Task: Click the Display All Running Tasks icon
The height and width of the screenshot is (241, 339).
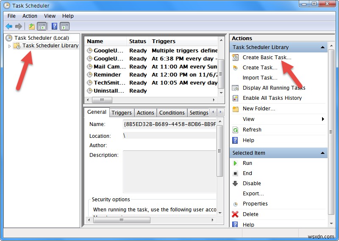Action: coord(235,88)
